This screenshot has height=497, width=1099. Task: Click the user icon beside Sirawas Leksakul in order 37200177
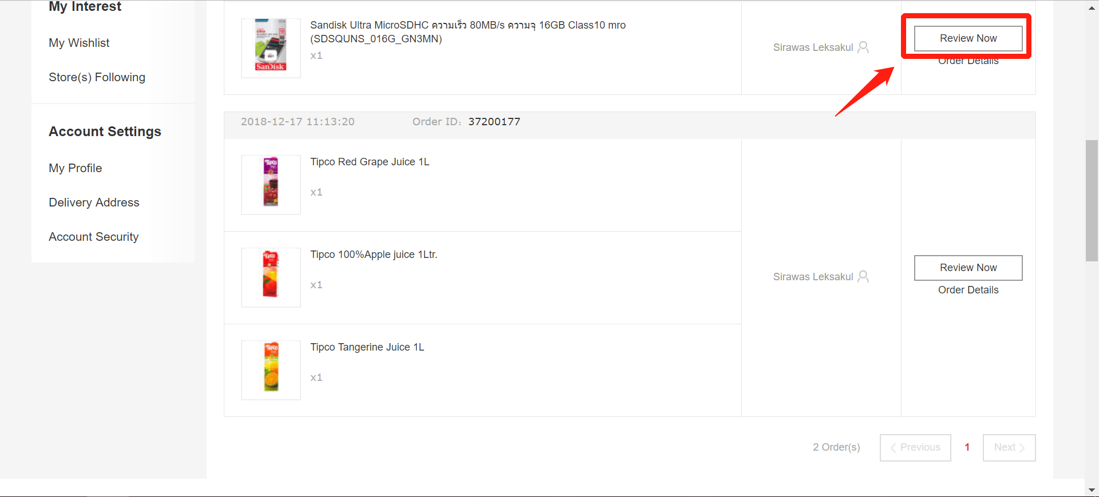tap(863, 277)
